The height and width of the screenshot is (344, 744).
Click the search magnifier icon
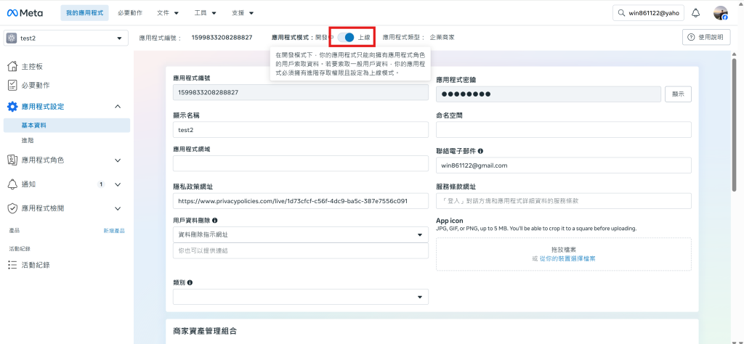tap(620, 13)
